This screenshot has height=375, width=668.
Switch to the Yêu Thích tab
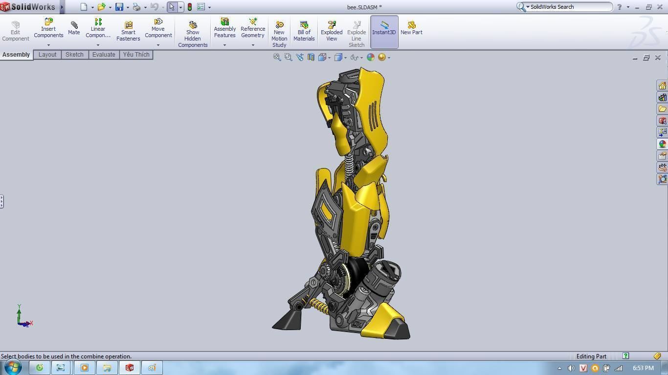pyautogui.click(x=136, y=55)
